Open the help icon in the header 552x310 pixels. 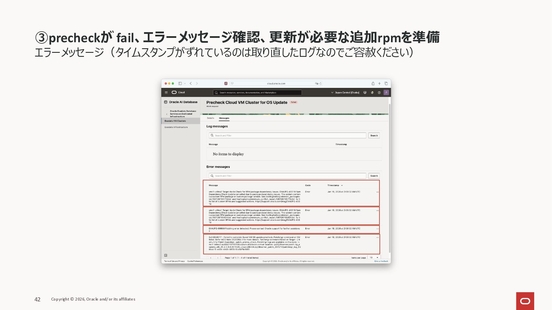pos(379,92)
